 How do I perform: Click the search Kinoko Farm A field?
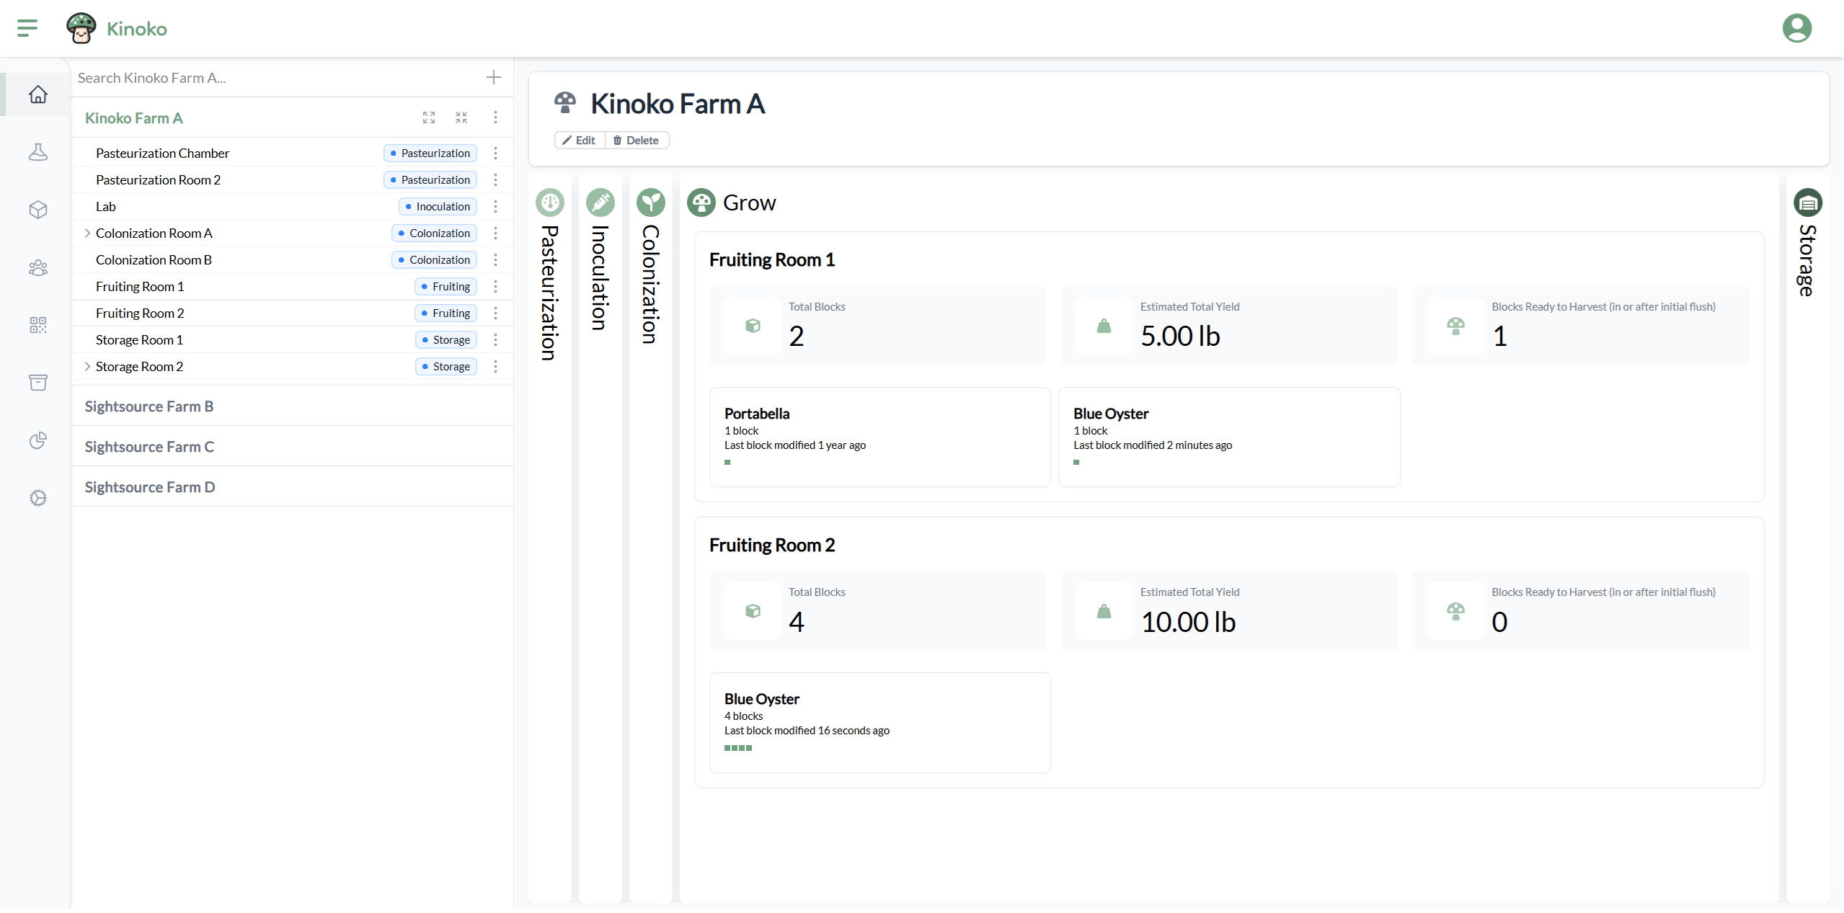pyautogui.click(x=274, y=78)
